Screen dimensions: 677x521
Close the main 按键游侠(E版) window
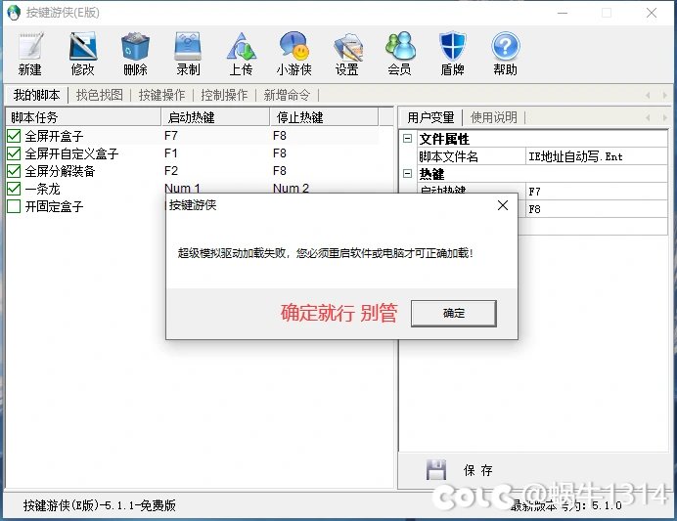click(x=652, y=13)
